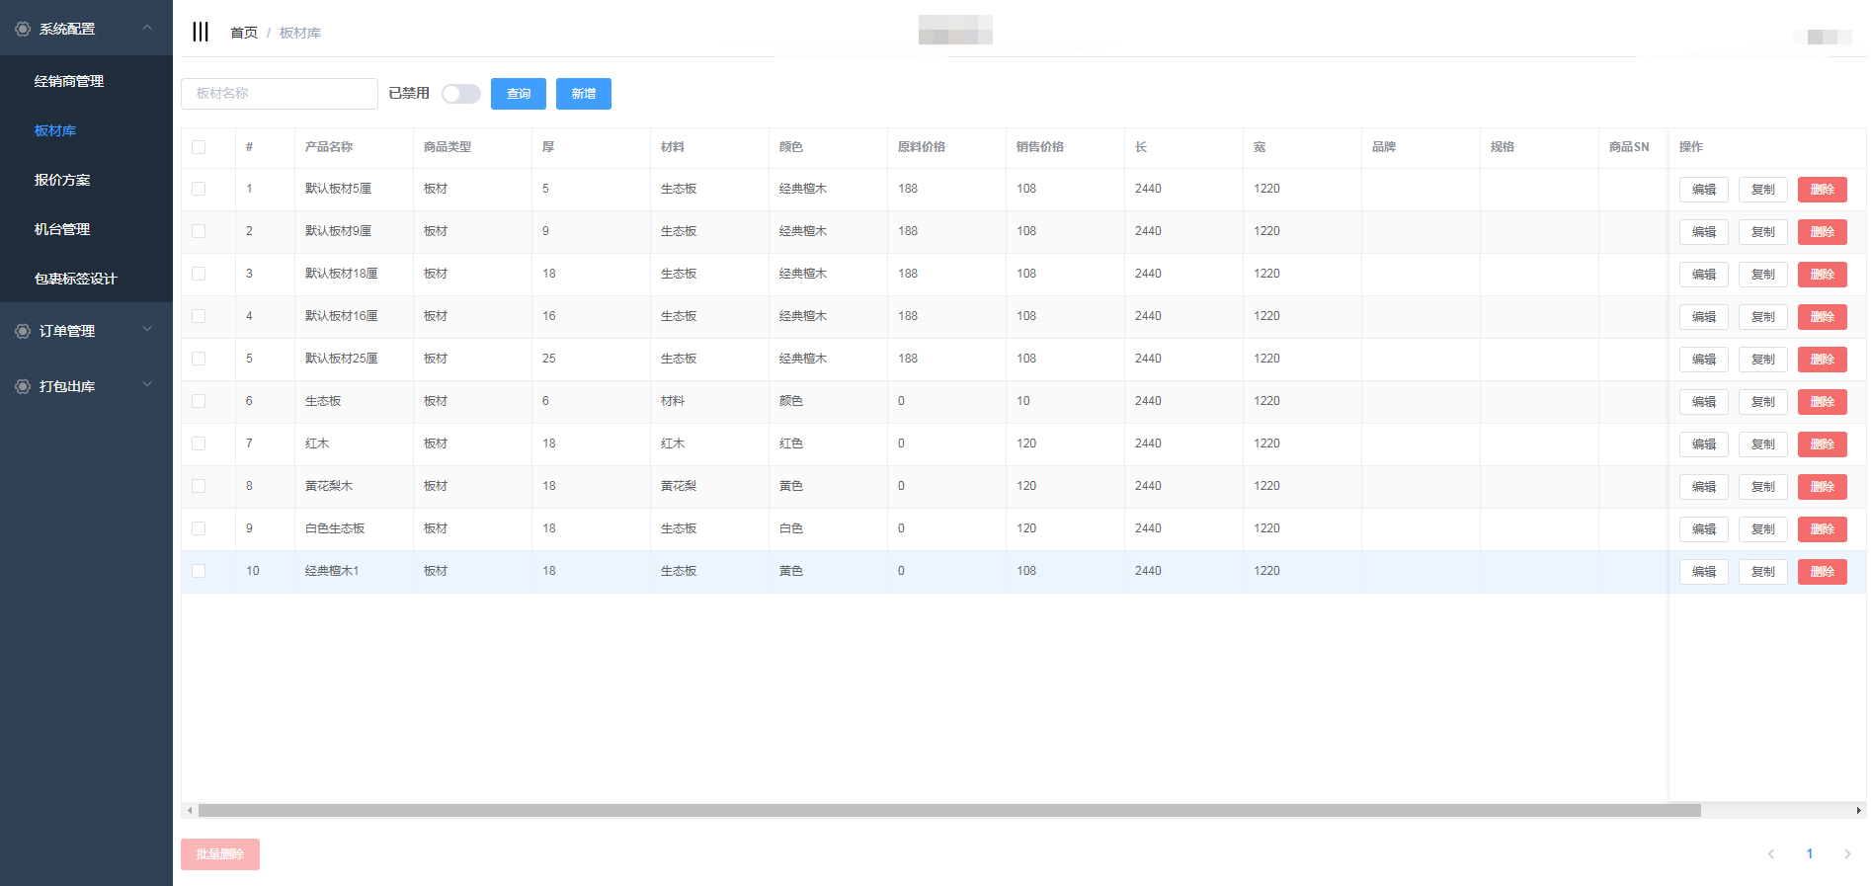The width and height of the screenshot is (1871, 886).
Task: Open 报价方案 in the sidebar
Action: pyautogui.click(x=62, y=180)
